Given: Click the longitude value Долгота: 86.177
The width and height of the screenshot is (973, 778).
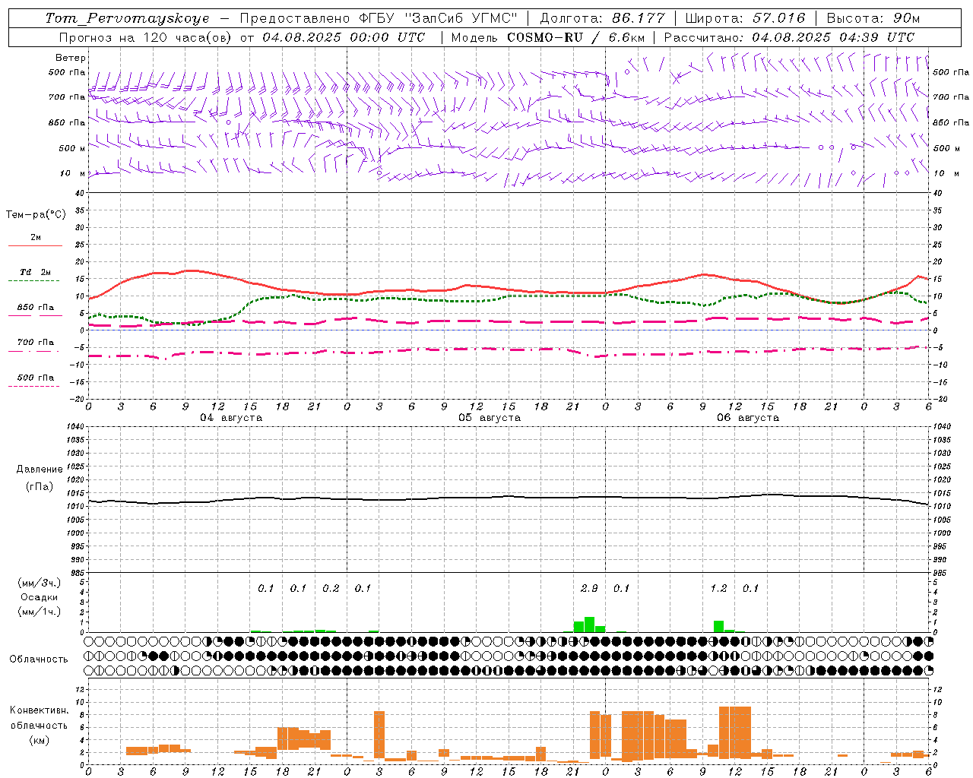Looking at the screenshot, I should click(603, 18).
